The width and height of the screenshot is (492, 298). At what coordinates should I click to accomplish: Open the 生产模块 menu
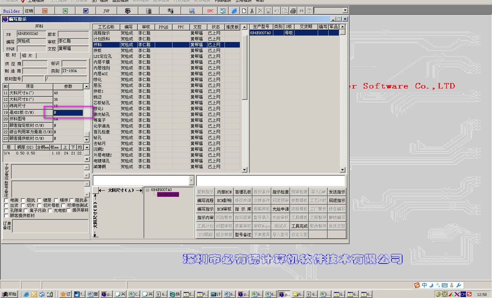click(100, 1)
